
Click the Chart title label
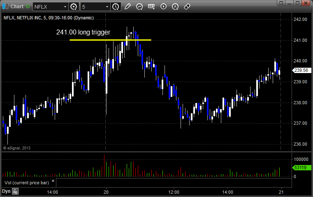tap(17, 7)
